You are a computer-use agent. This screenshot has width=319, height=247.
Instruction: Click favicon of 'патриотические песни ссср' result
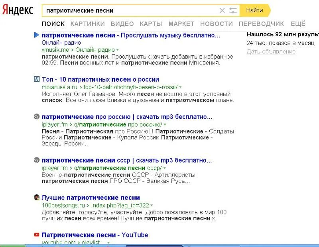point(36,160)
